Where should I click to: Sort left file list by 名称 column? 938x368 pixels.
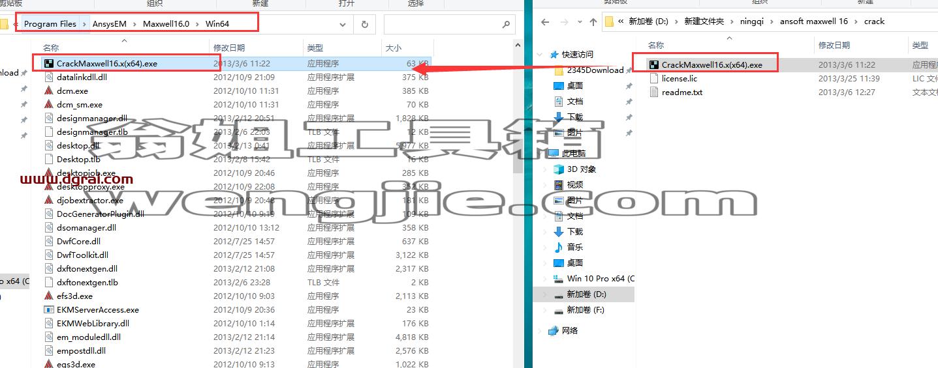coord(125,48)
